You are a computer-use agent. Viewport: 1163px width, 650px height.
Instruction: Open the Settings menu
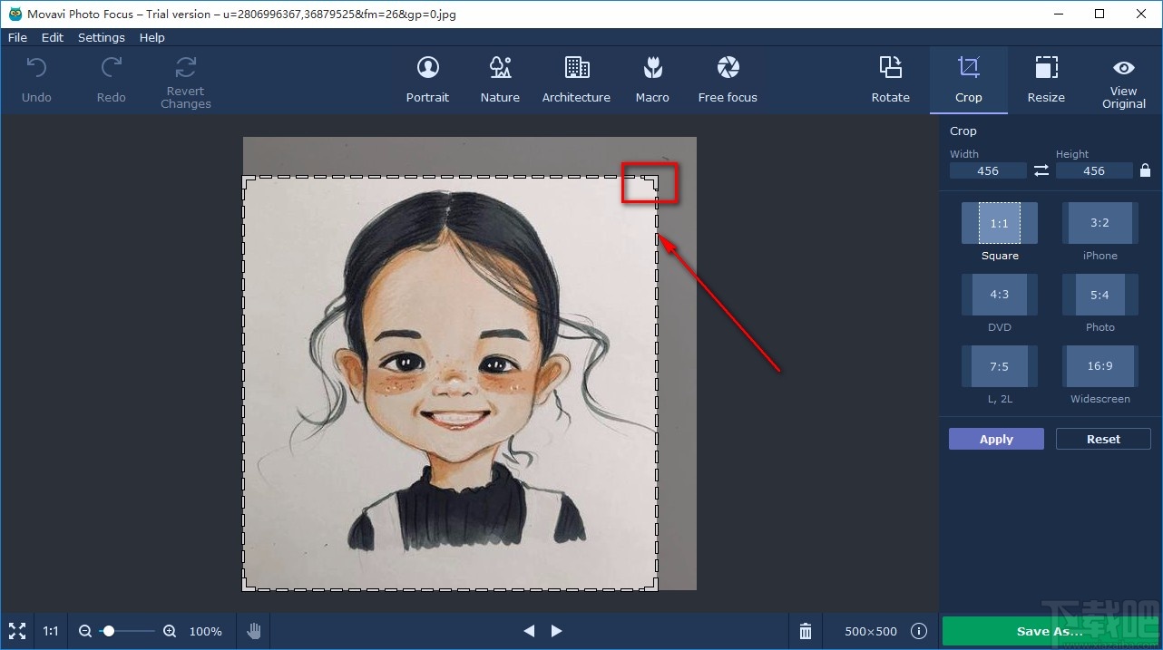(101, 37)
